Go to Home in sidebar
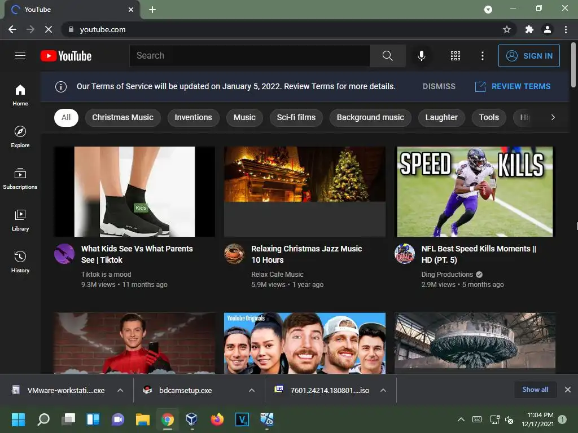Viewport: 578px width, 433px height. coord(20,95)
